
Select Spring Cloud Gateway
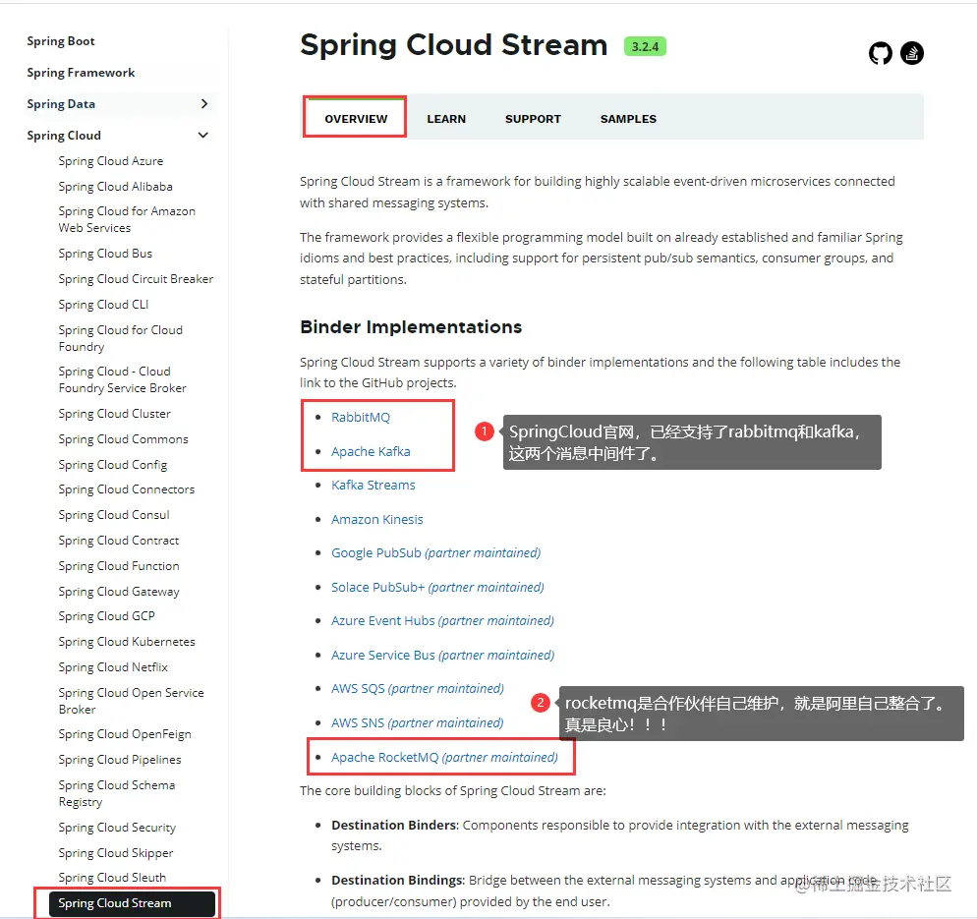pyautogui.click(x=119, y=592)
